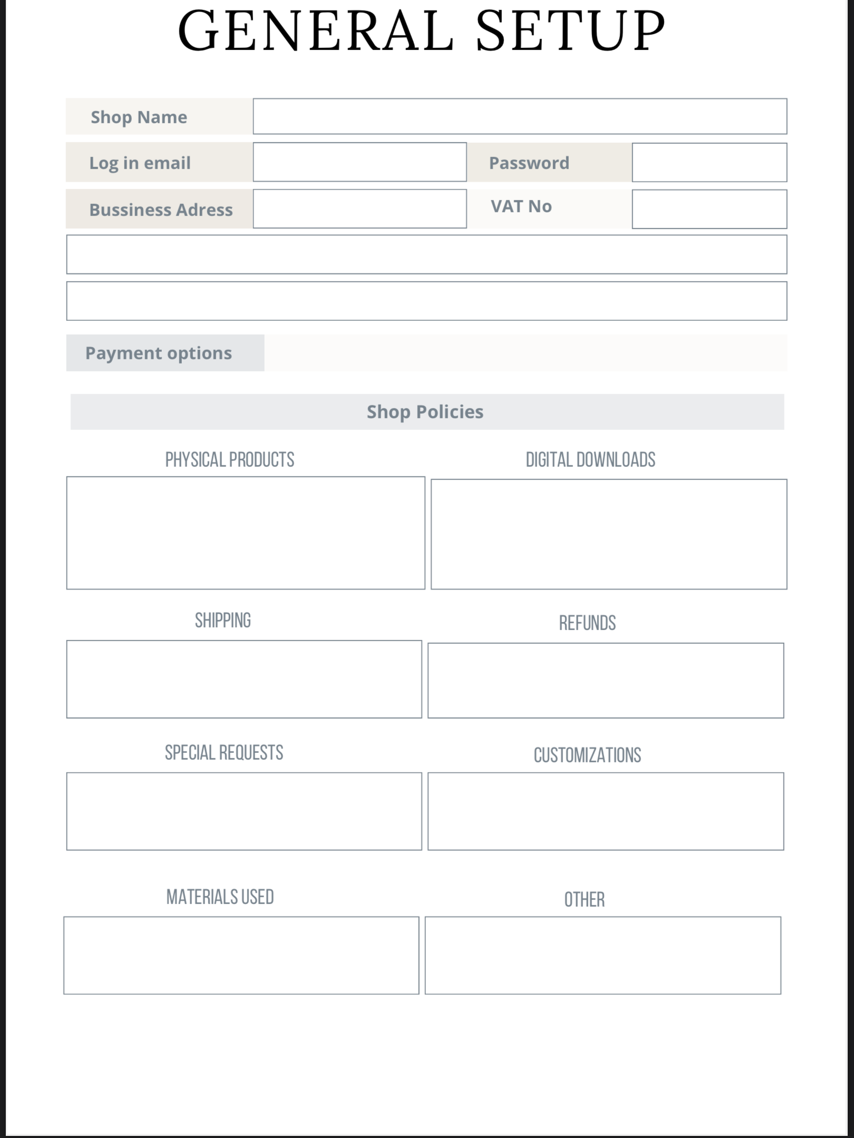Click inside the Shipping policy box

pos(244,679)
